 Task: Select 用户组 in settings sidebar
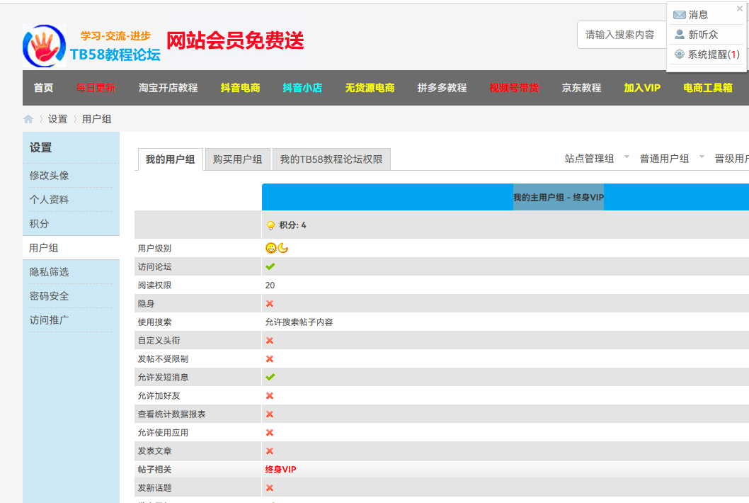point(43,248)
